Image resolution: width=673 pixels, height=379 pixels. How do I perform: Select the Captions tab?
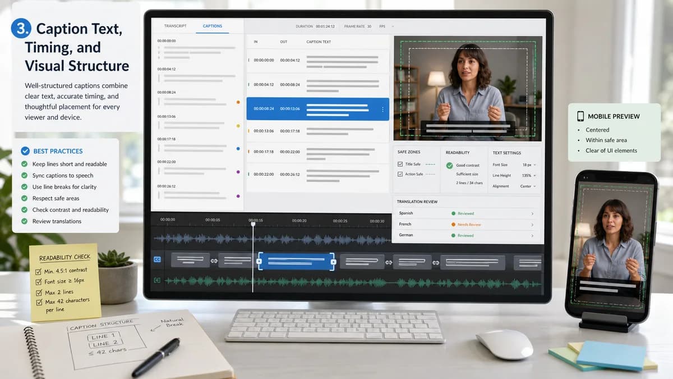coord(213,26)
